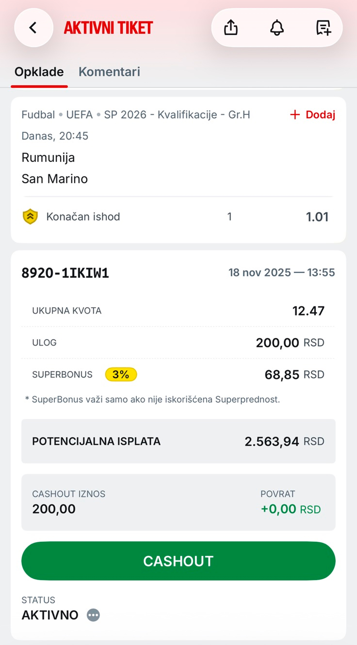The height and width of the screenshot is (645, 357).
Task: Tap the green CASHOUT button
Action: (x=178, y=561)
